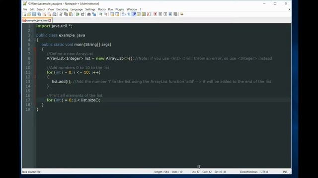The image size is (318, 178).
Task: Open the Settings menu
Action: 90,9
